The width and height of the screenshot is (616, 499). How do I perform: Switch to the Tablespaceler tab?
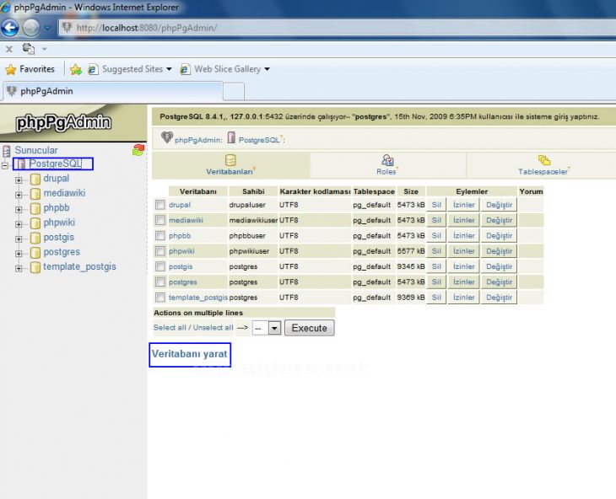tap(543, 165)
